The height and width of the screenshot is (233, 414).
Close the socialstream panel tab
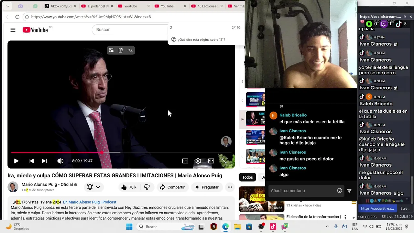(411, 17)
